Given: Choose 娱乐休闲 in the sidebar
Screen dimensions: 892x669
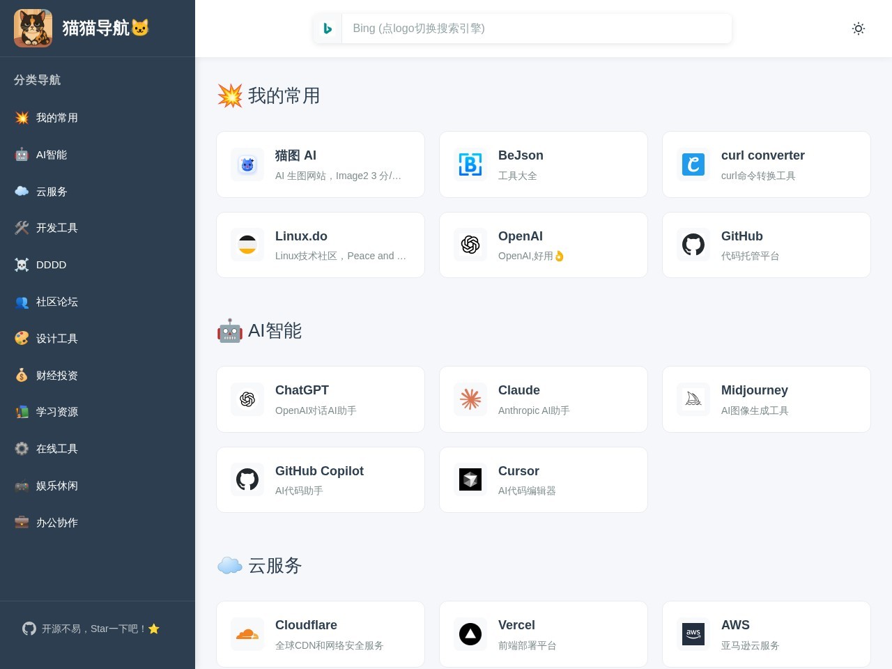Looking at the screenshot, I should point(98,486).
